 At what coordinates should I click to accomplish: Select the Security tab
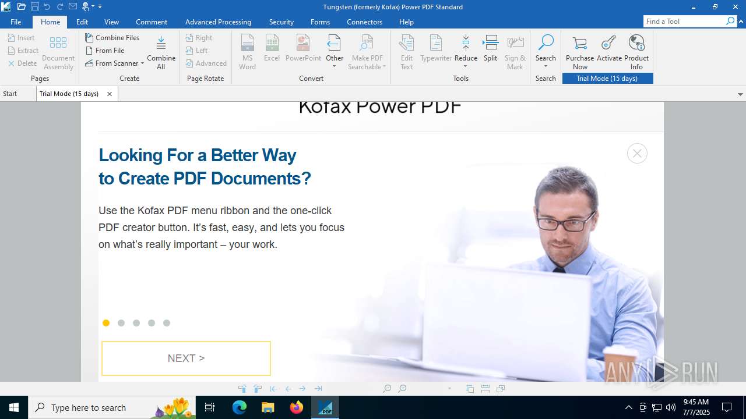tap(281, 22)
